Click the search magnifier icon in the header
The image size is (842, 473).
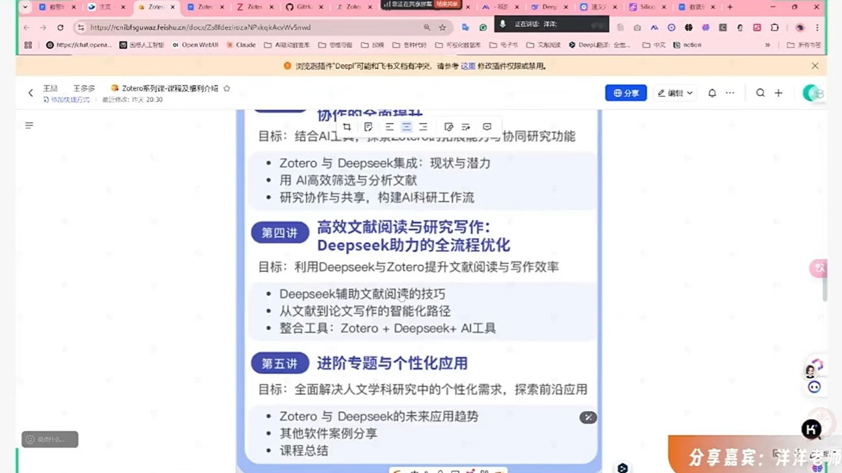point(760,92)
